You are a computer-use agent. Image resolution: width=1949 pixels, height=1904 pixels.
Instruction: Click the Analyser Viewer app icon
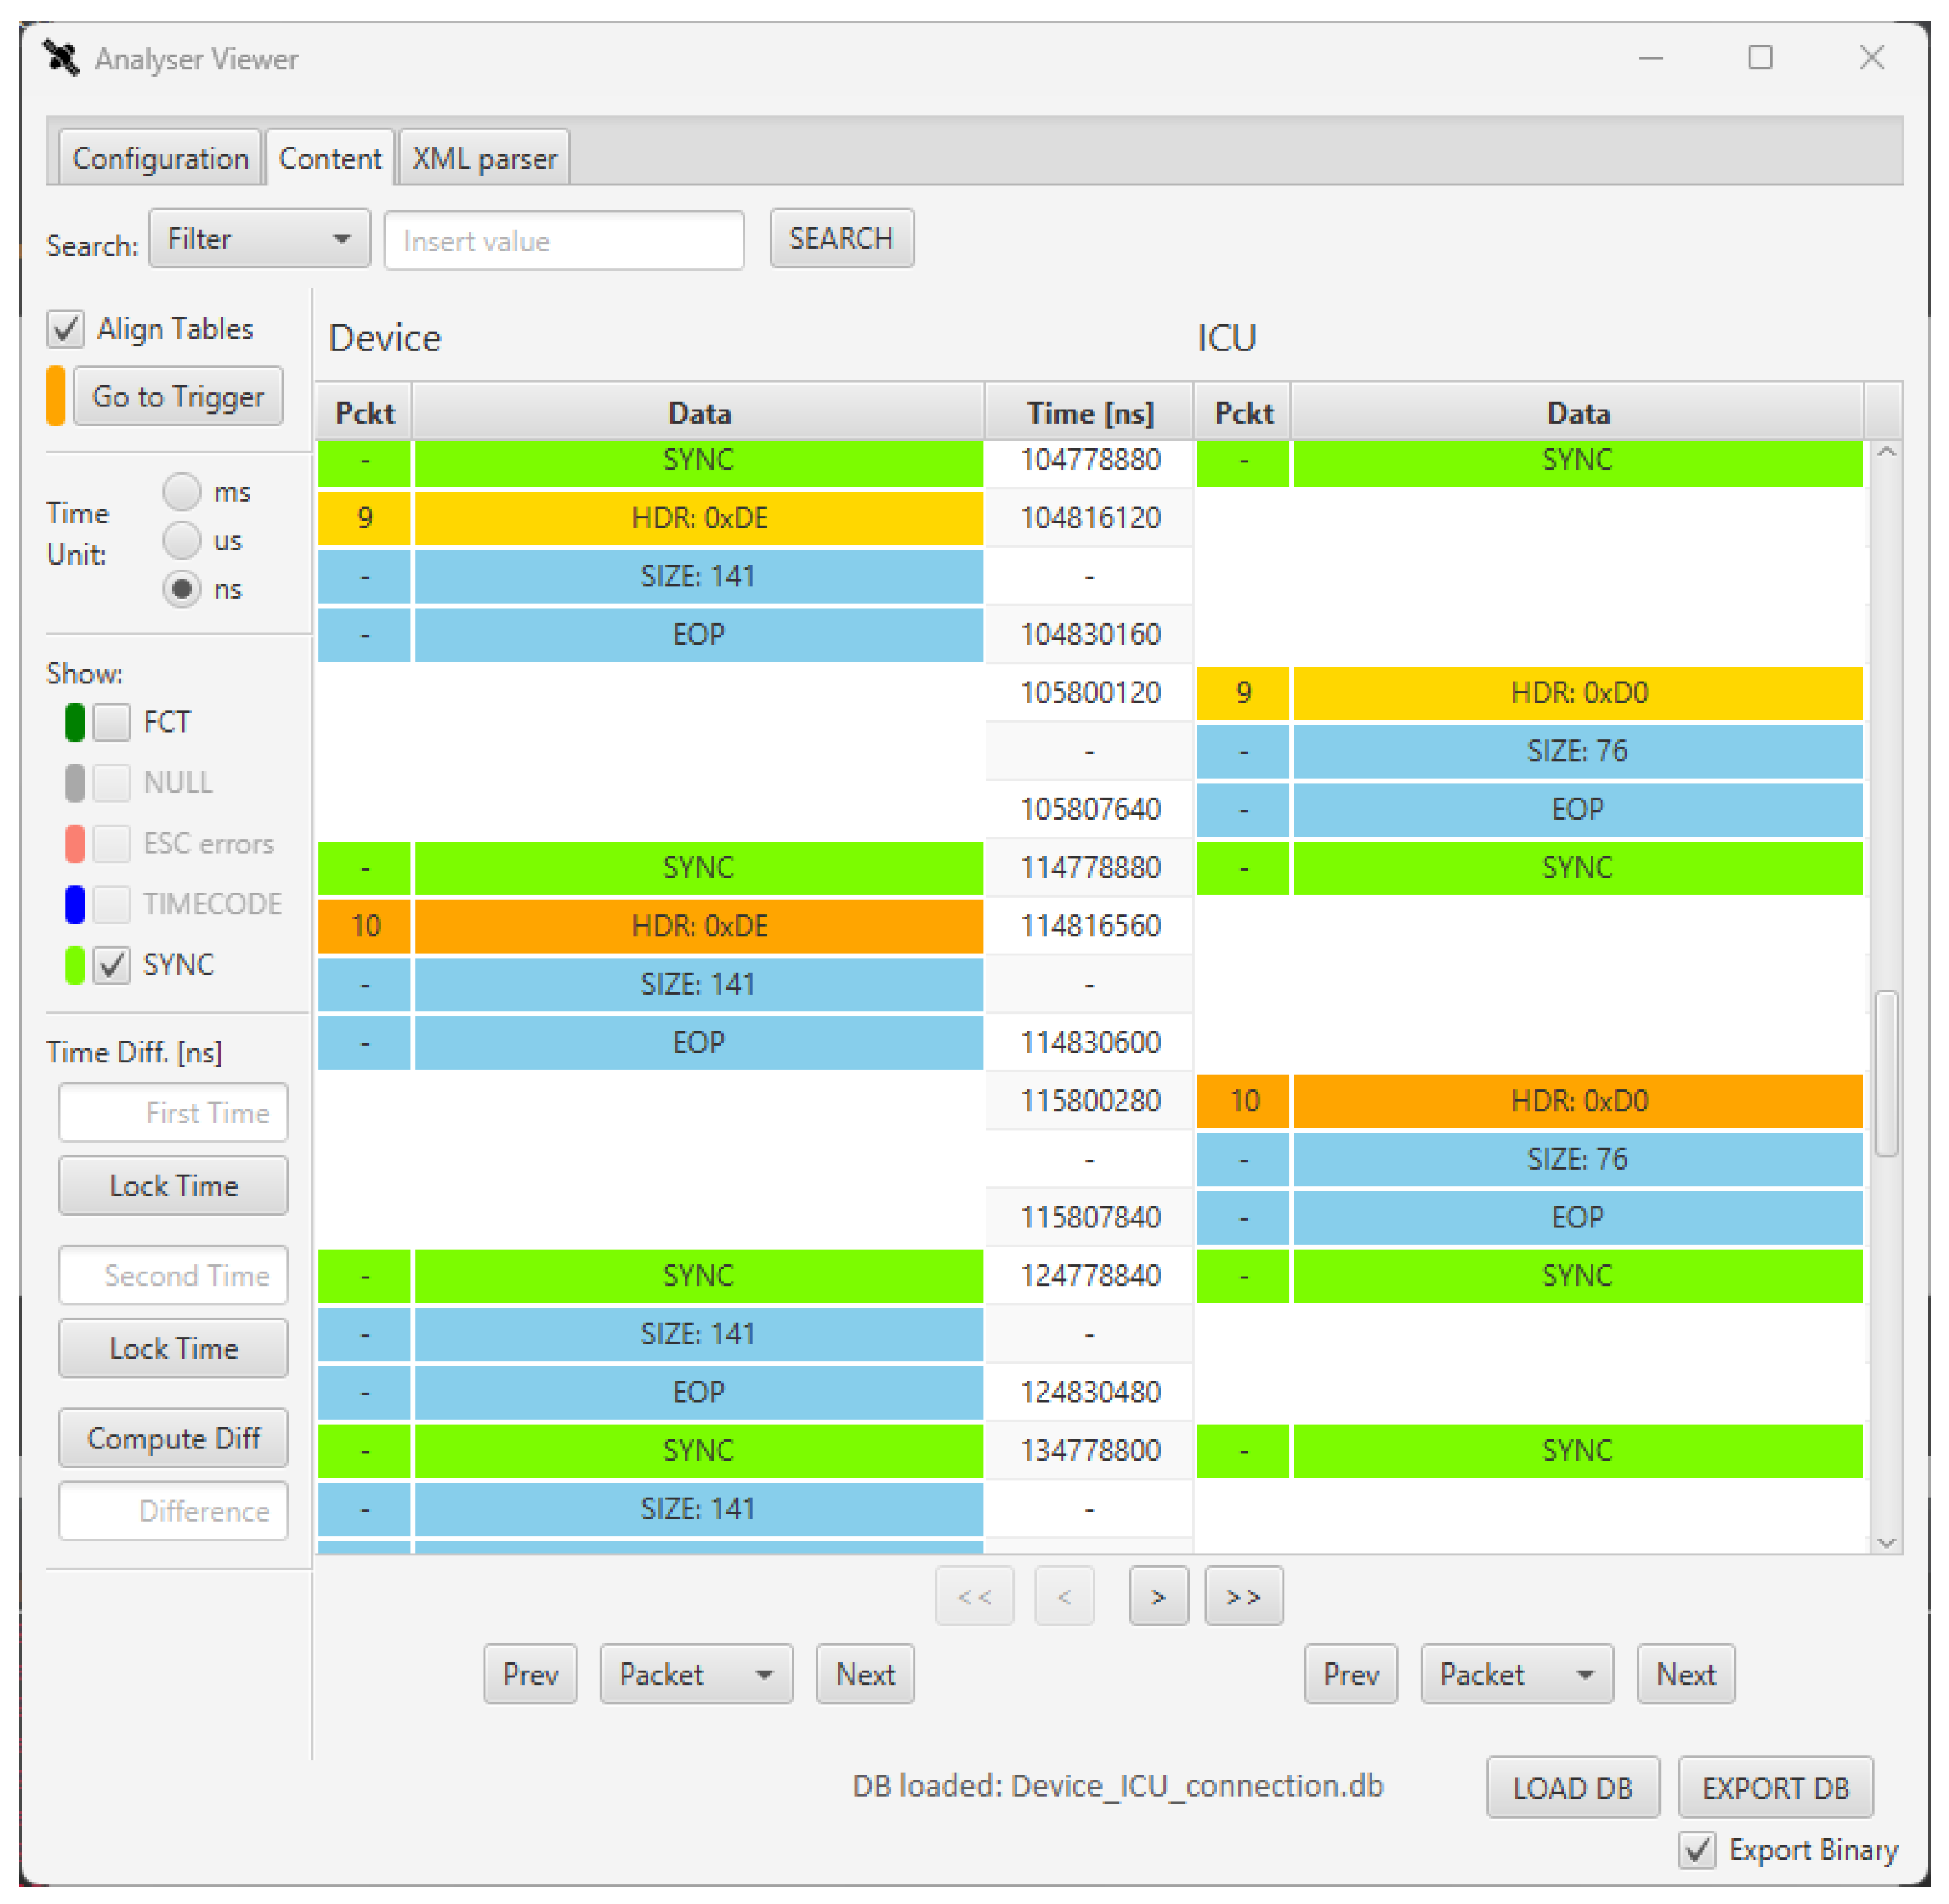[x=61, y=58]
